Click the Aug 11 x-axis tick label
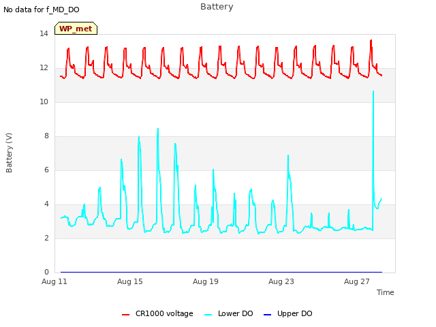Screen dimensions: 436x327 (x=54, y=281)
